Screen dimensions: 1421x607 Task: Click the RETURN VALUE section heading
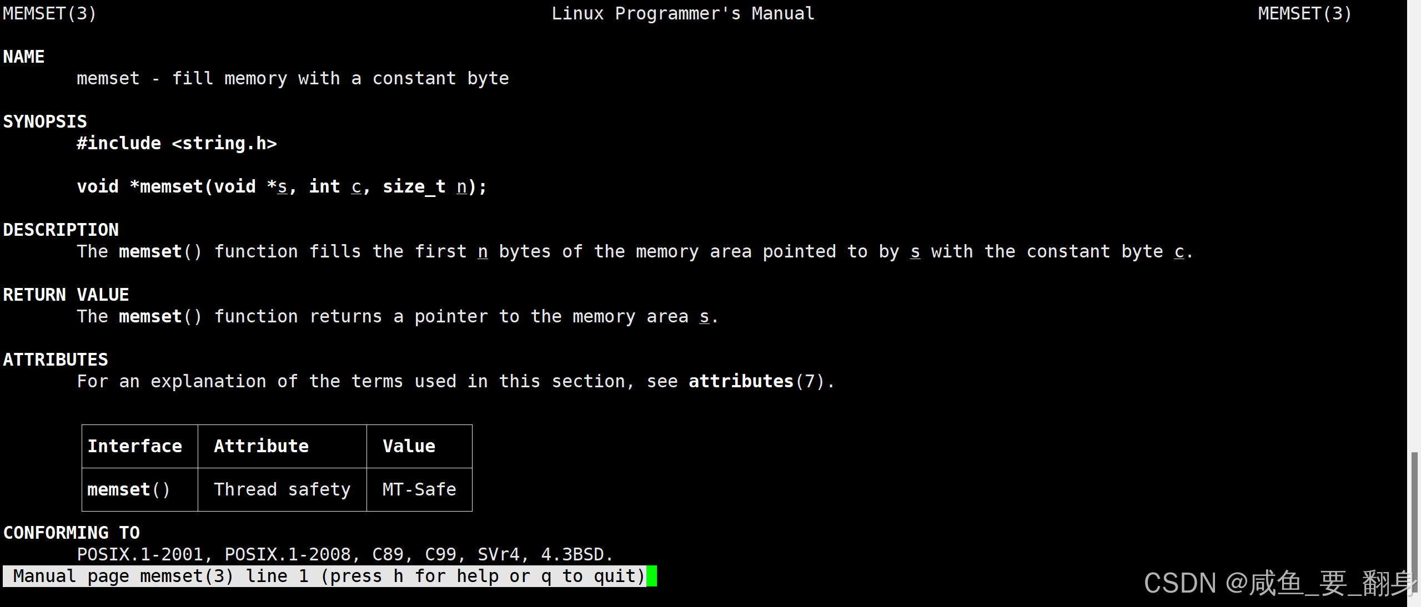pyautogui.click(x=66, y=295)
